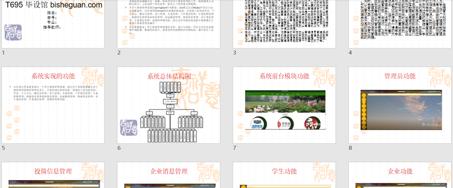
Task: Select the slide 4 thumbnail
Action: click(x=400, y=24)
